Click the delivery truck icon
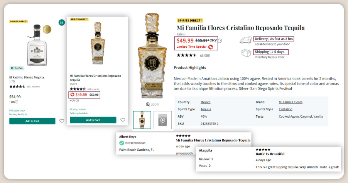348x183 pixels. click(246, 41)
